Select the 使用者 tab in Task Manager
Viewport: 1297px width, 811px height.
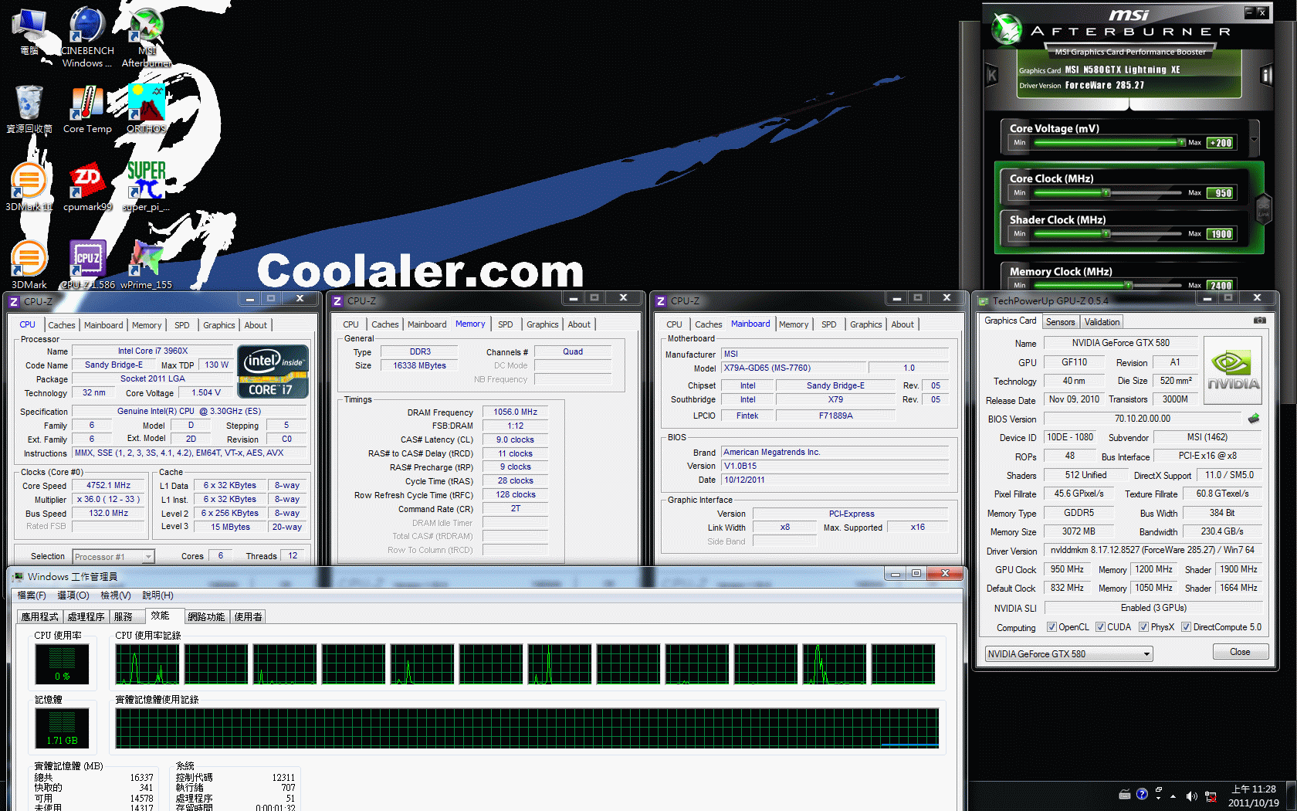point(249,616)
